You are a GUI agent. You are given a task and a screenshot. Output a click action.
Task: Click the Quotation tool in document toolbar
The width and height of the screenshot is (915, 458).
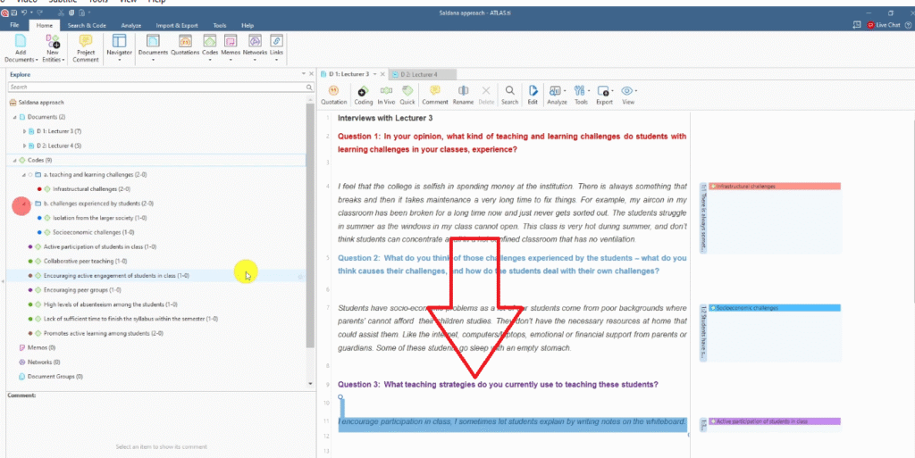point(333,94)
